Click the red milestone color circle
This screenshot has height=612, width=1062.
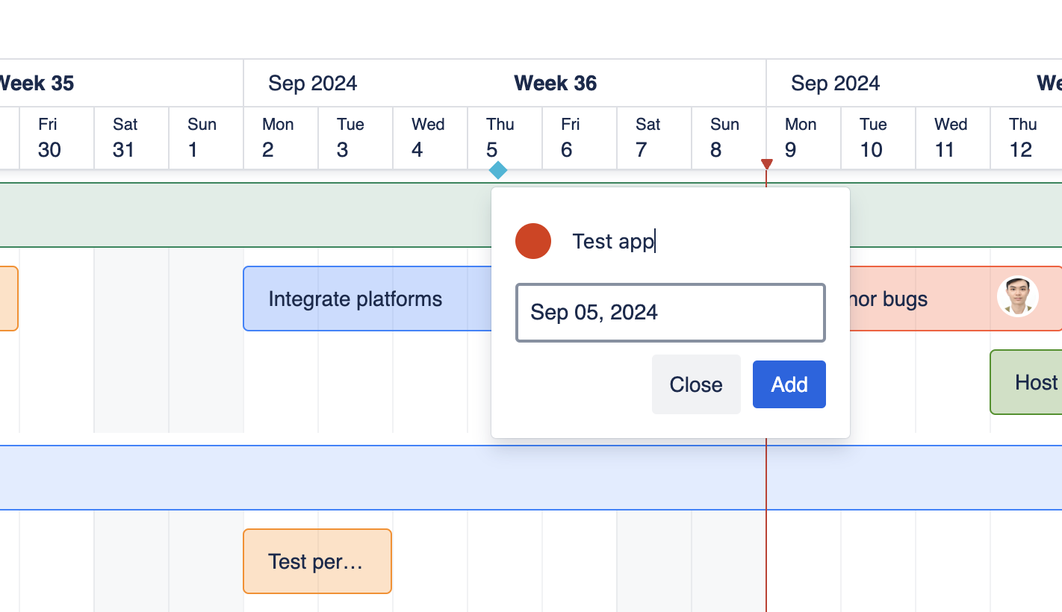(533, 241)
